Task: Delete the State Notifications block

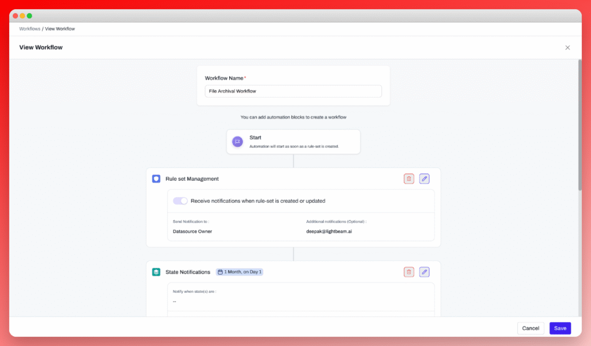Action: point(409,272)
